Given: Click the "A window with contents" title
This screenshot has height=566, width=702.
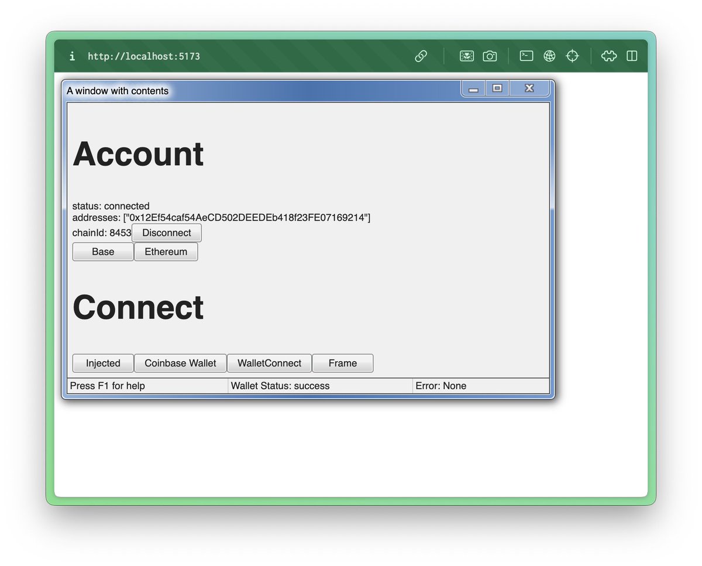Looking at the screenshot, I should pos(118,91).
